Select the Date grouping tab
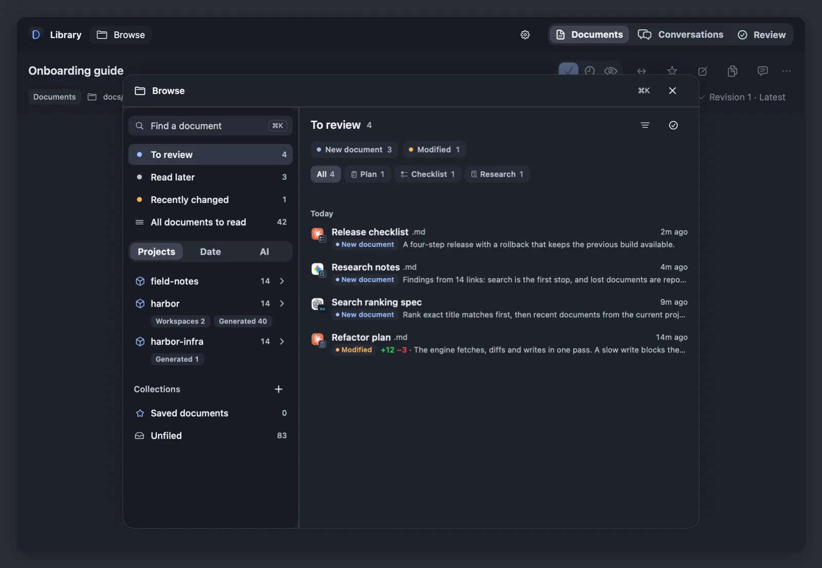The image size is (822, 568). coord(211,252)
